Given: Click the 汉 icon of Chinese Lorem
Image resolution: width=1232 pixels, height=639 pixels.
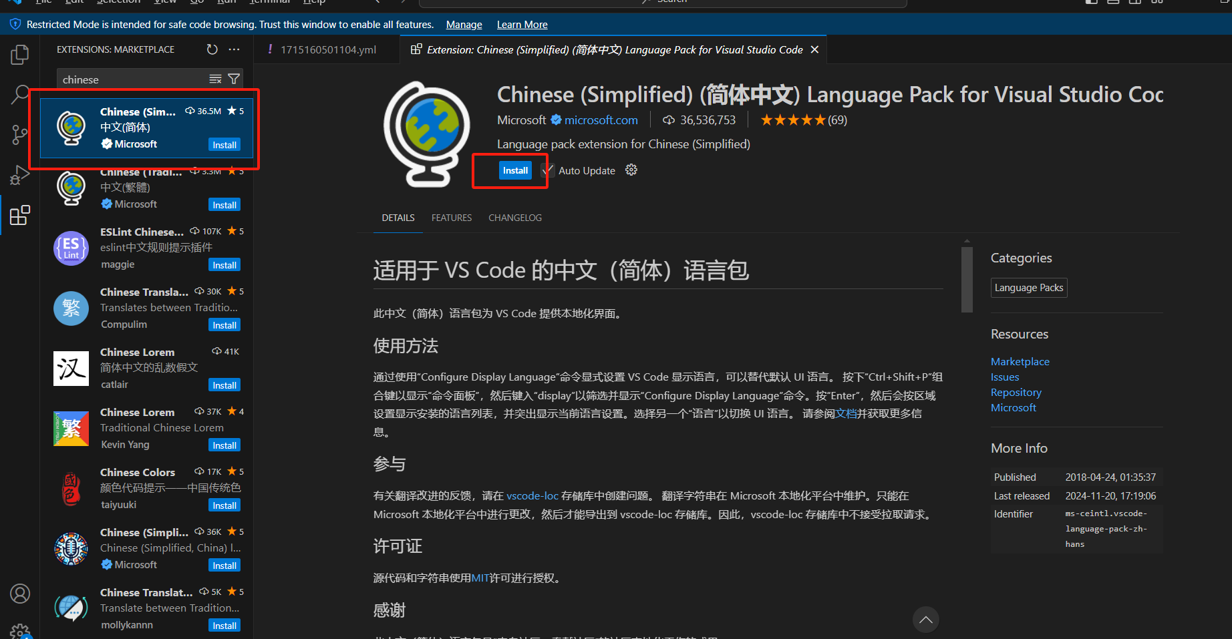Looking at the screenshot, I should [71, 369].
